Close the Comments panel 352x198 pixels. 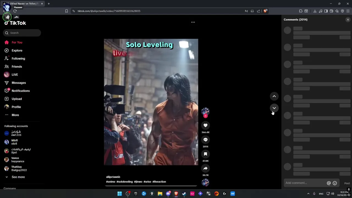[x=348, y=20]
